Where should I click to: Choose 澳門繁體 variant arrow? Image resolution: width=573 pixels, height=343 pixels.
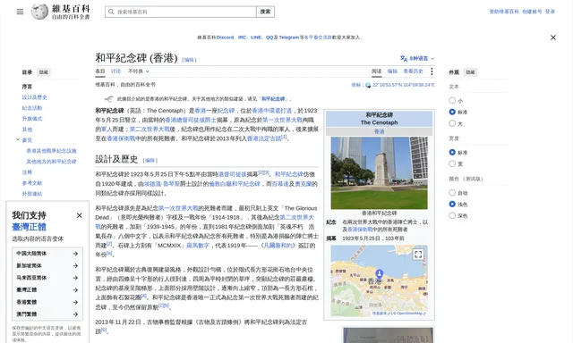(x=75, y=314)
